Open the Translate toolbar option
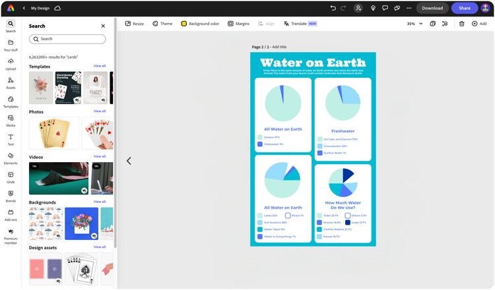The height and width of the screenshot is (290, 495). pos(300,24)
